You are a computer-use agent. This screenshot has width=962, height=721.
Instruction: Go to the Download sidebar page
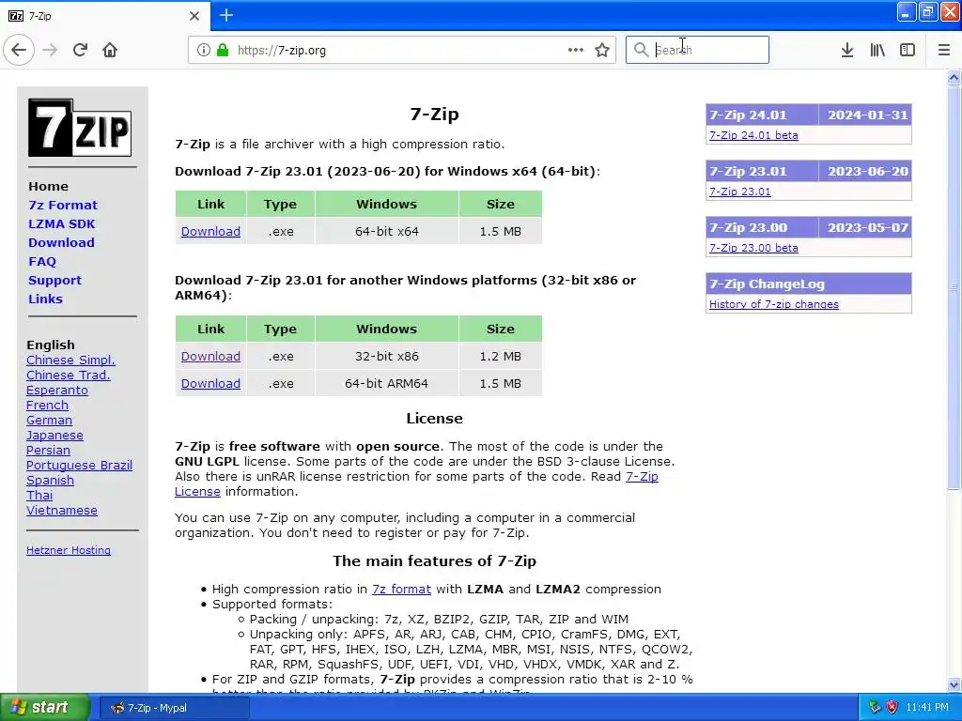[x=61, y=243]
